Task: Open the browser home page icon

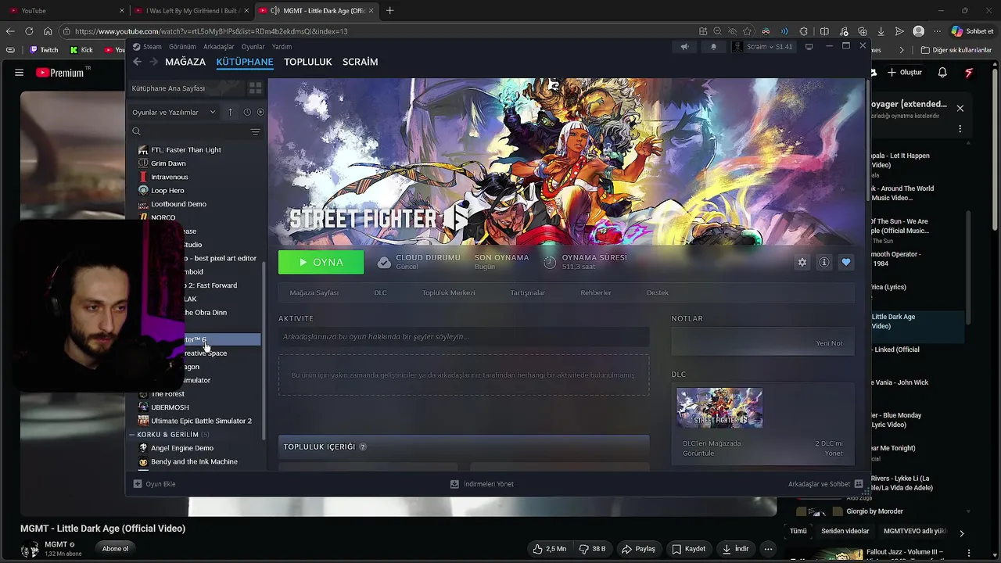Action: (48, 31)
